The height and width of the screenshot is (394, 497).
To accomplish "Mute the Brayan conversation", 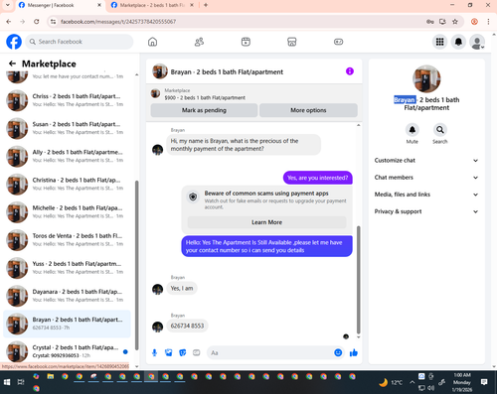I will [413, 130].
